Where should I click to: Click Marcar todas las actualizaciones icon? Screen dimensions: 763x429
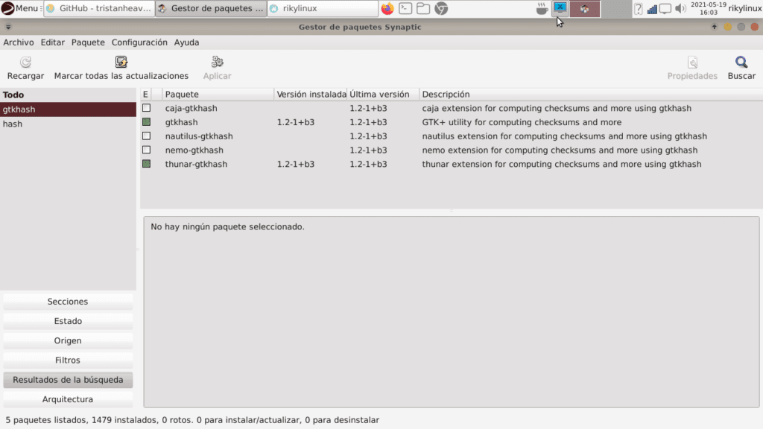click(121, 62)
